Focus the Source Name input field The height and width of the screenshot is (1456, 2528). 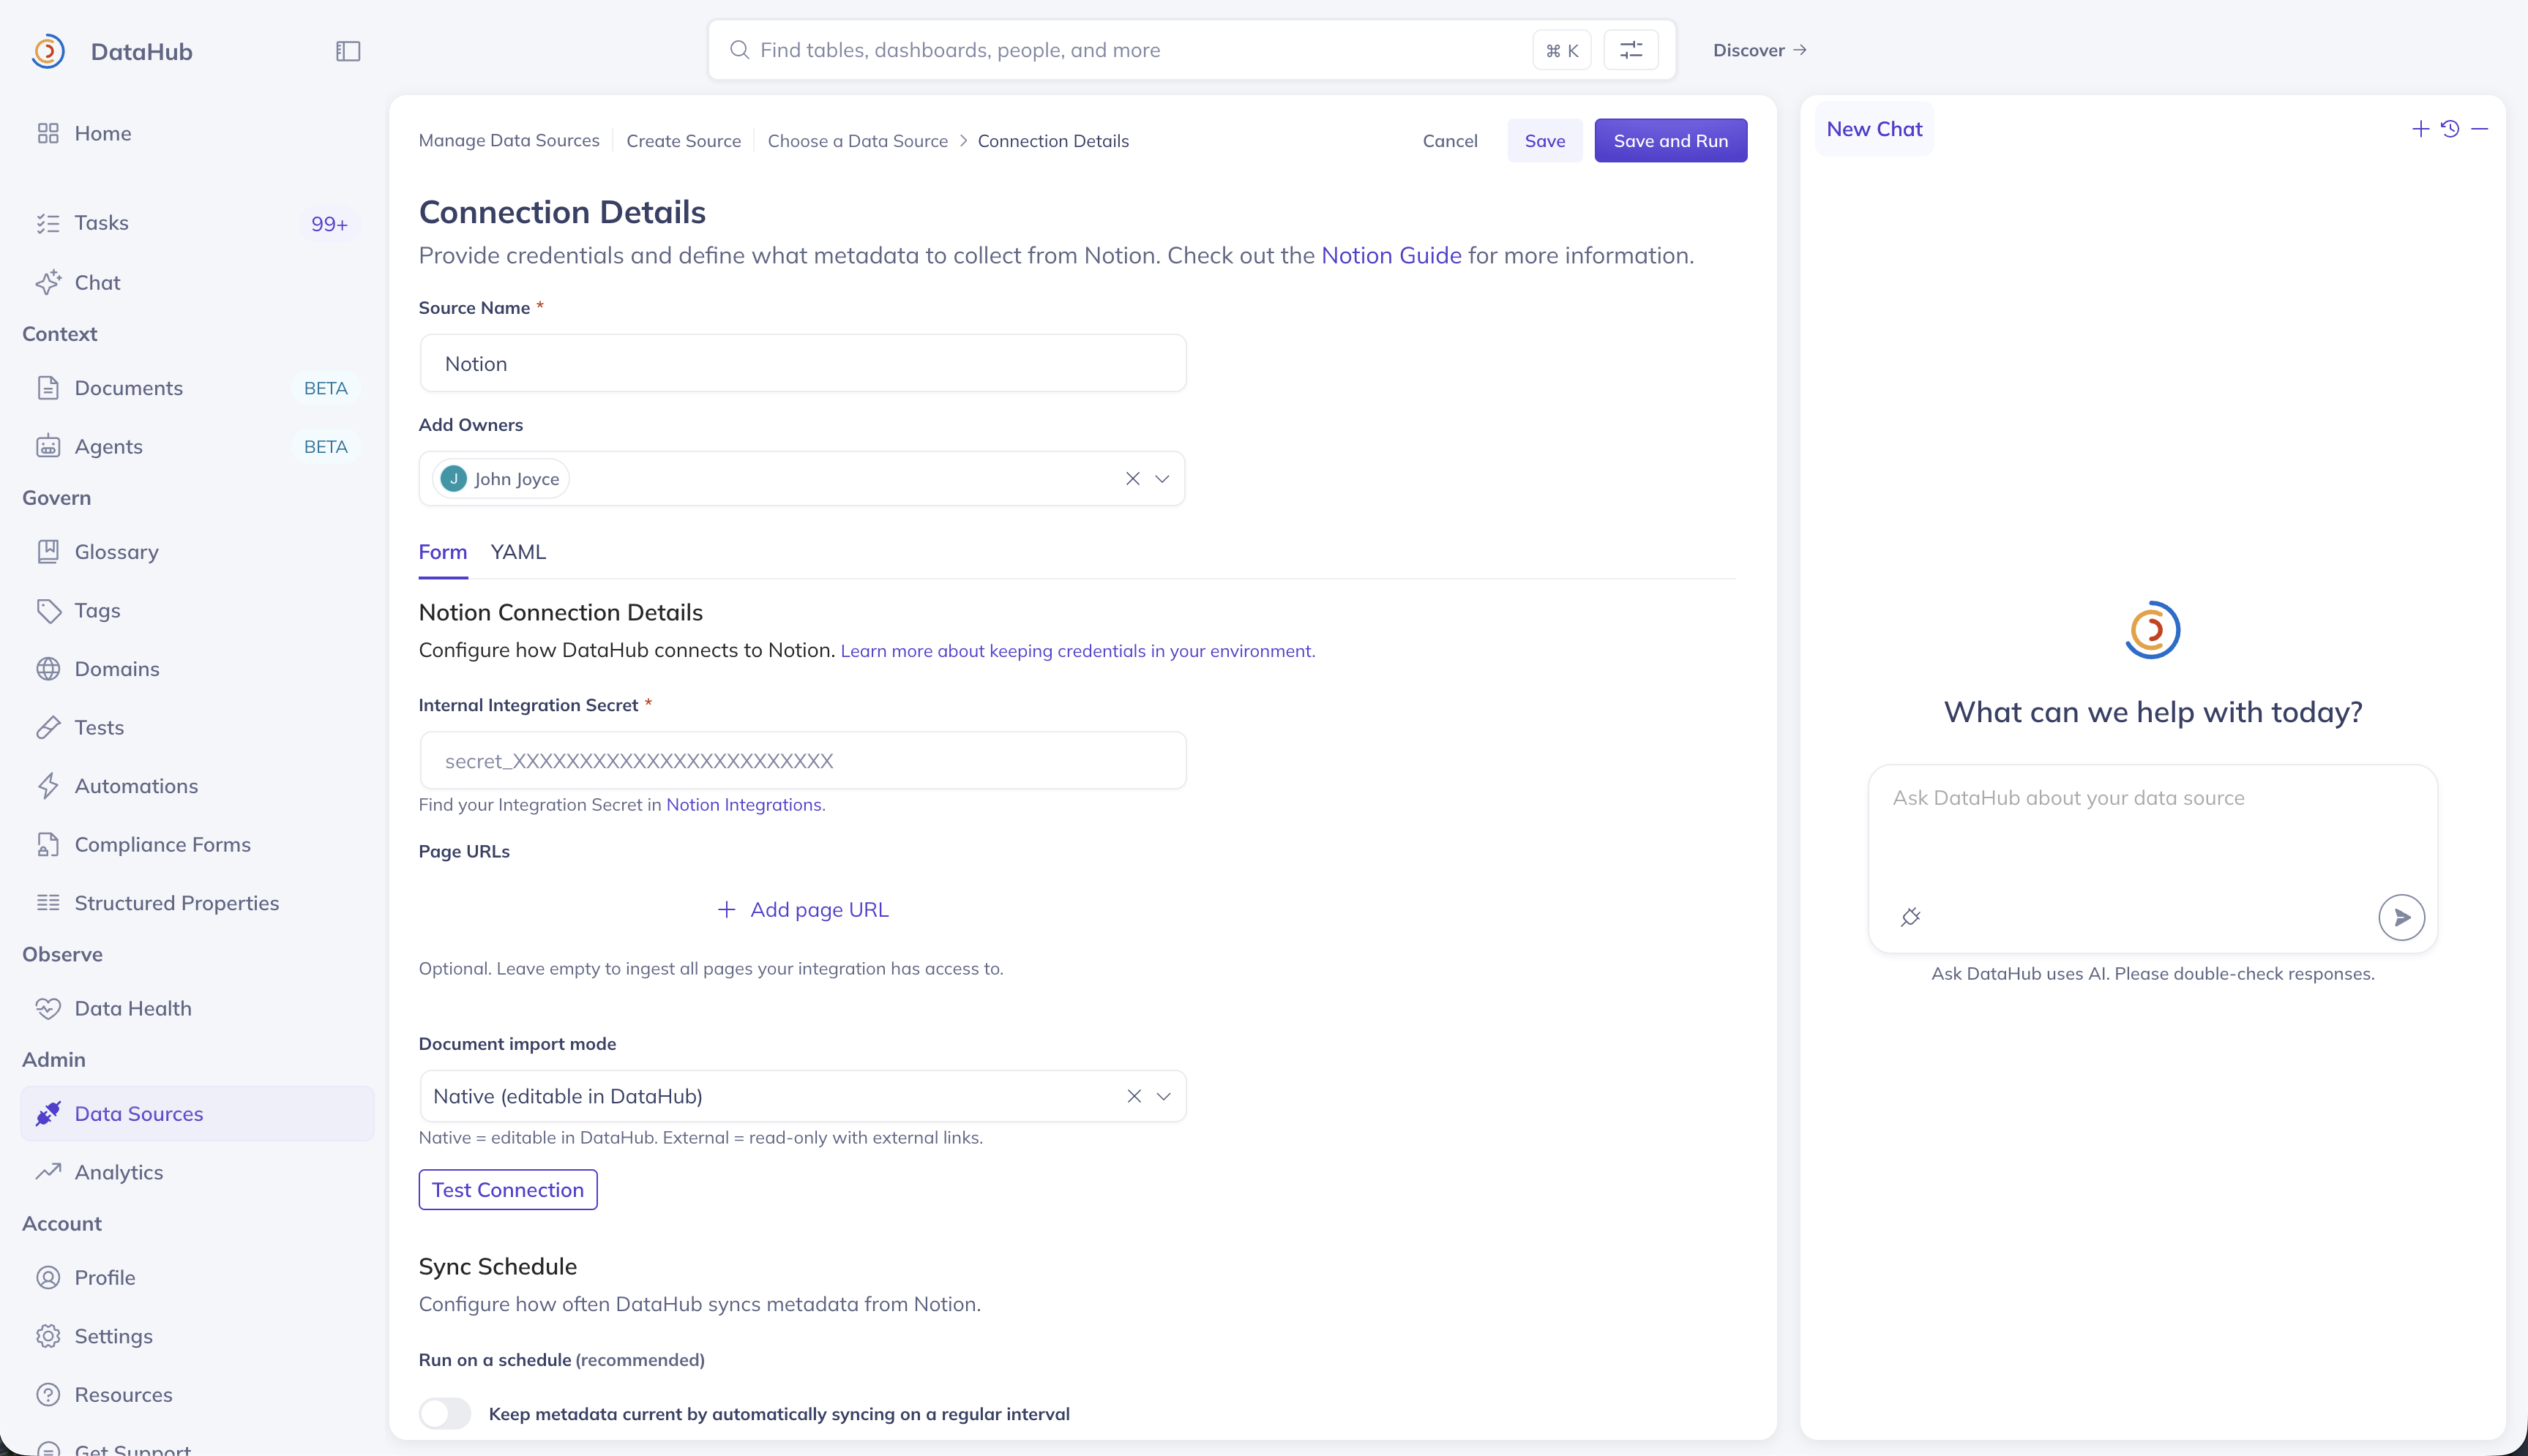803,364
